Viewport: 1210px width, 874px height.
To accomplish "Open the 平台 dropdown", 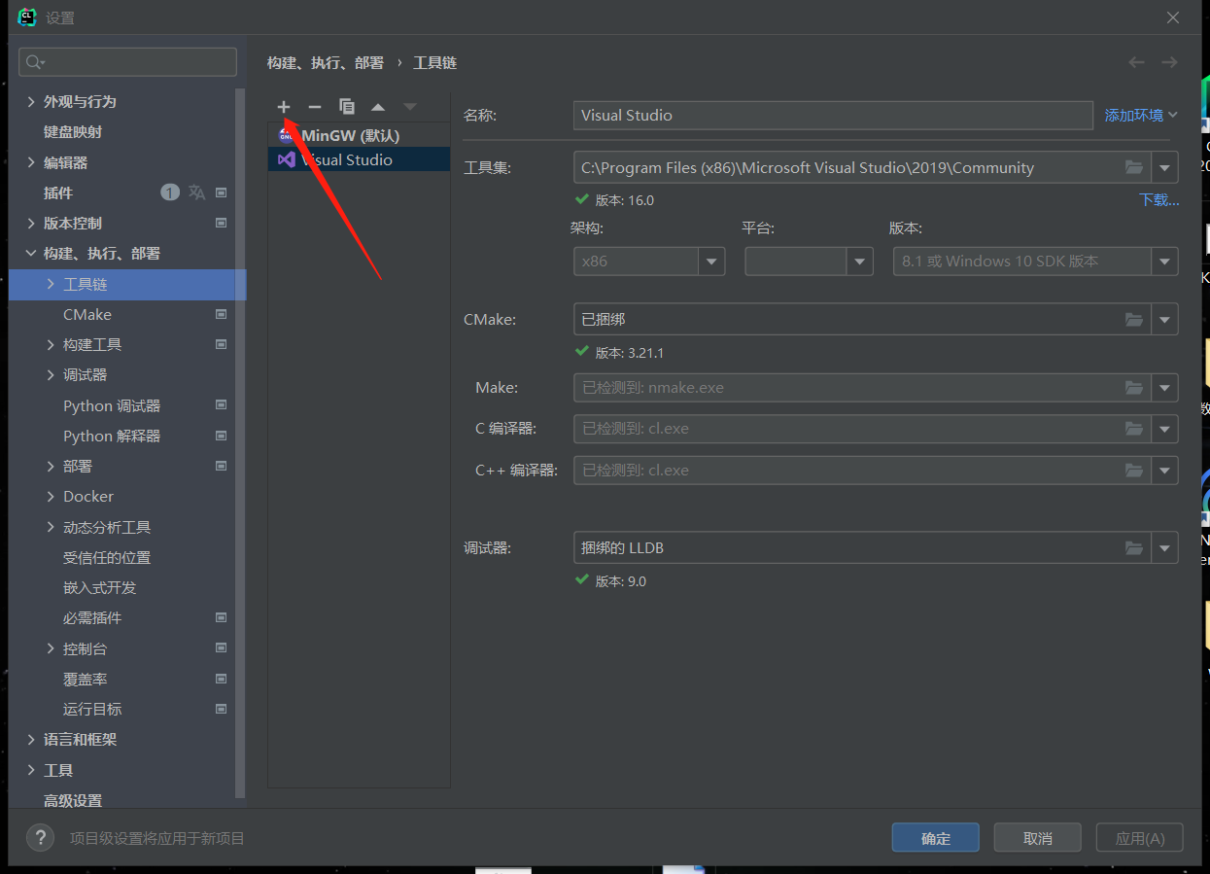I will [860, 262].
